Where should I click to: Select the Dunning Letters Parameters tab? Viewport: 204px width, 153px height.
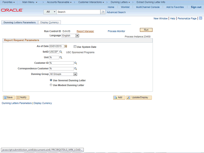(19, 23)
